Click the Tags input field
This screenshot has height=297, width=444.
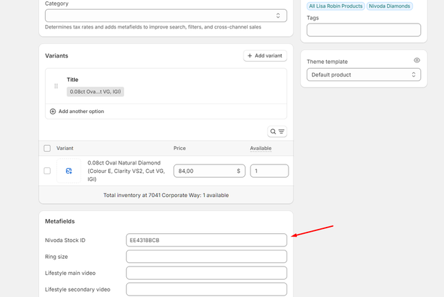click(364, 30)
